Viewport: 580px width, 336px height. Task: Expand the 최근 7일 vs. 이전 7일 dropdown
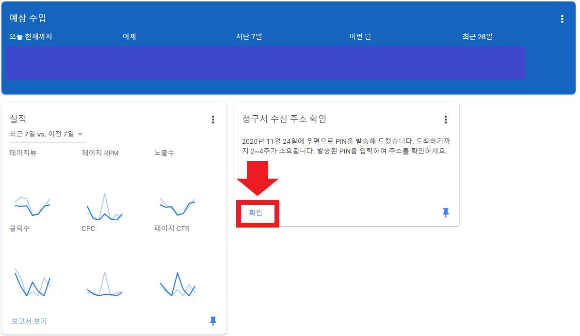tap(47, 134)
